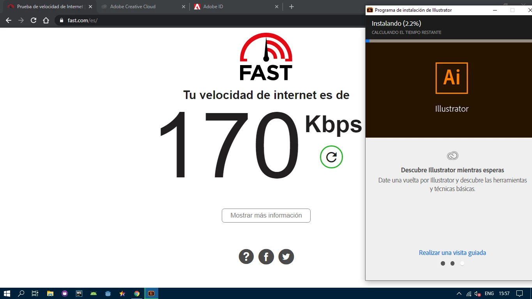Open Task View on the taskbar
The height and width of the screenshot is (299, 532).
[x=35, y=294]
